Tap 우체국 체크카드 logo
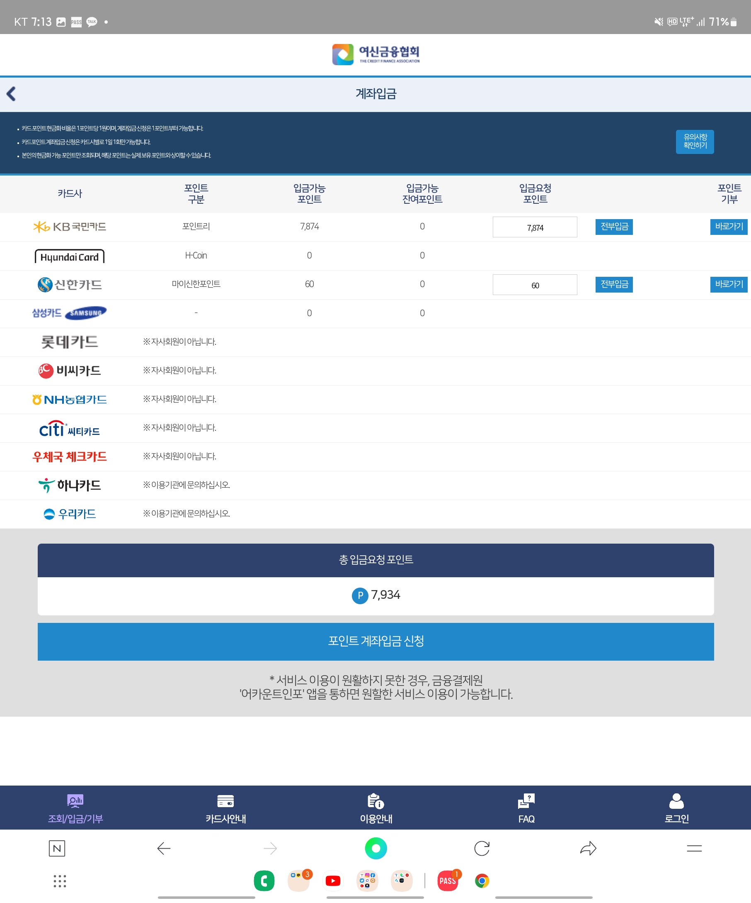 (70, 456)
